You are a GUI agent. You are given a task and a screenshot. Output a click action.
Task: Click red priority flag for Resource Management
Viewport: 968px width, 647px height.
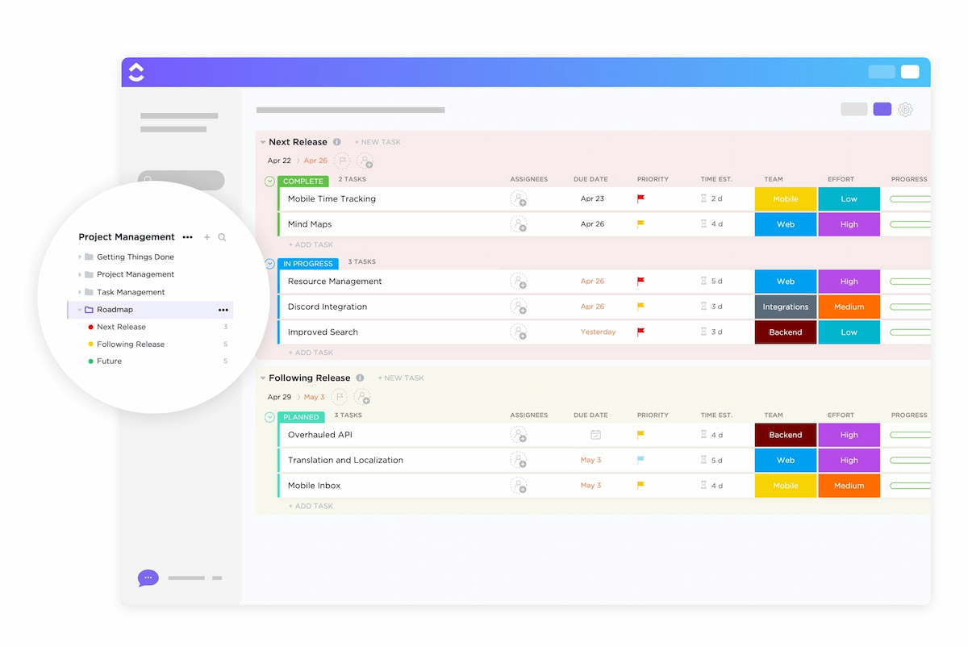640,282
